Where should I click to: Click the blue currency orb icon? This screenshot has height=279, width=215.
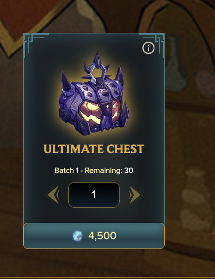77,236
